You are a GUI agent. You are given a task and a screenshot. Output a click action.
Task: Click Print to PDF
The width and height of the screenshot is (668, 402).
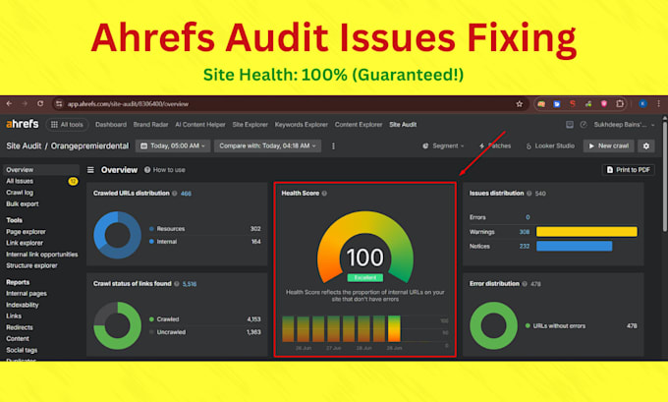(629, 170)
